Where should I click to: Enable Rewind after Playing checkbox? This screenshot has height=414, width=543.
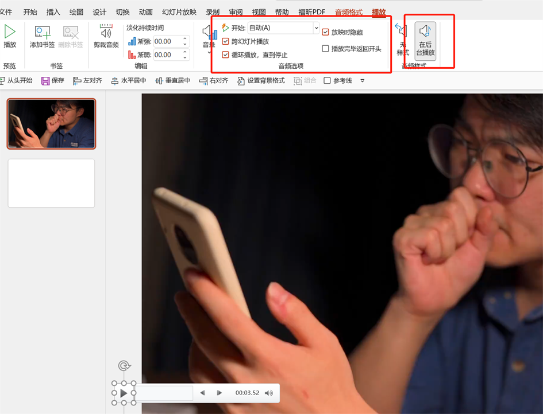click(326, 49)
